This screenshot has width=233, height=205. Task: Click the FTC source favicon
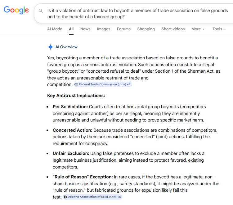[x=76, y=84]
